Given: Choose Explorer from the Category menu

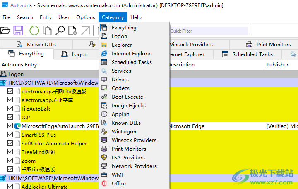Looking at the screenshot, I should tap(134, 45).
